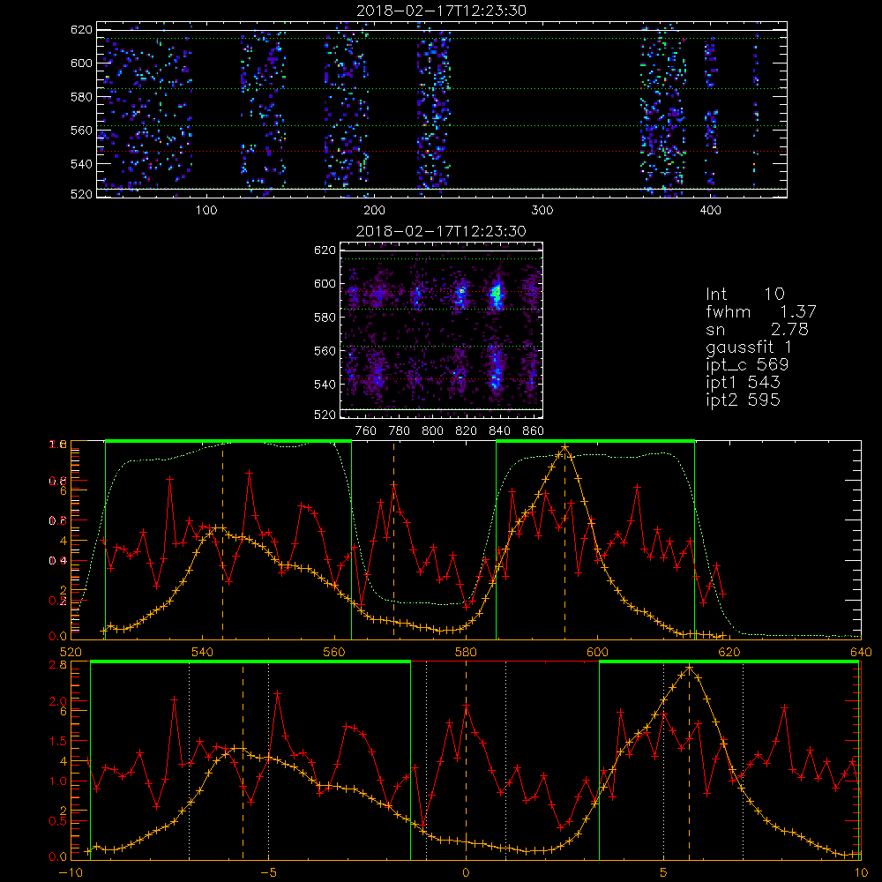Click the green bar spanning 525 to 562 on profile plot
Viewport: 882px width, 882px height.
[228, 441]
